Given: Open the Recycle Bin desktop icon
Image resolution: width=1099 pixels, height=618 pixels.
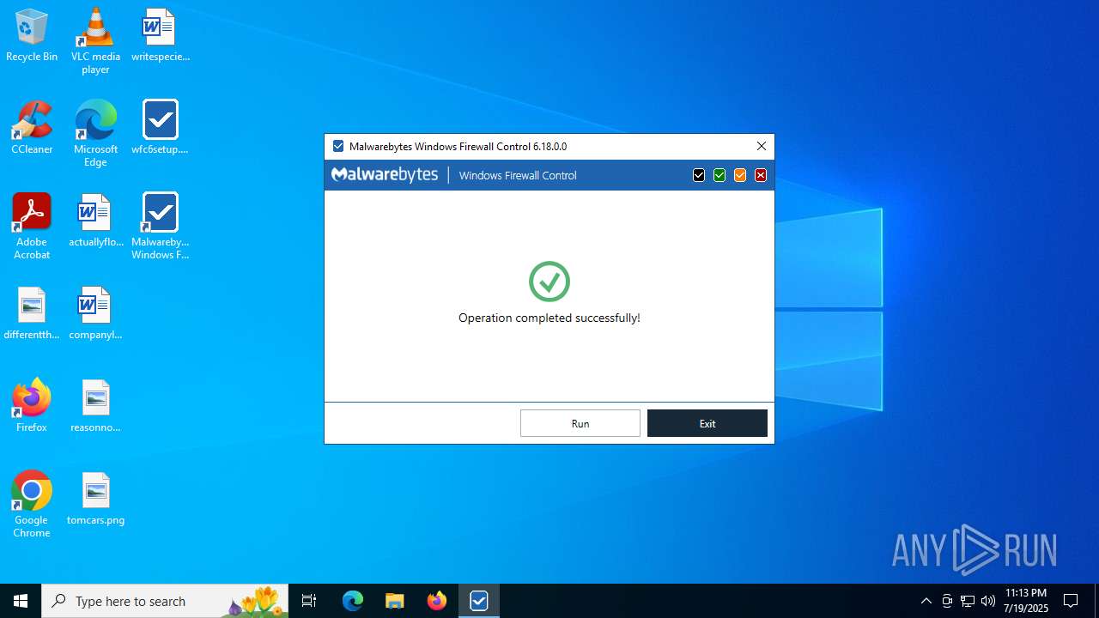Looking at the screenshot, I should (x=32, y=35).
